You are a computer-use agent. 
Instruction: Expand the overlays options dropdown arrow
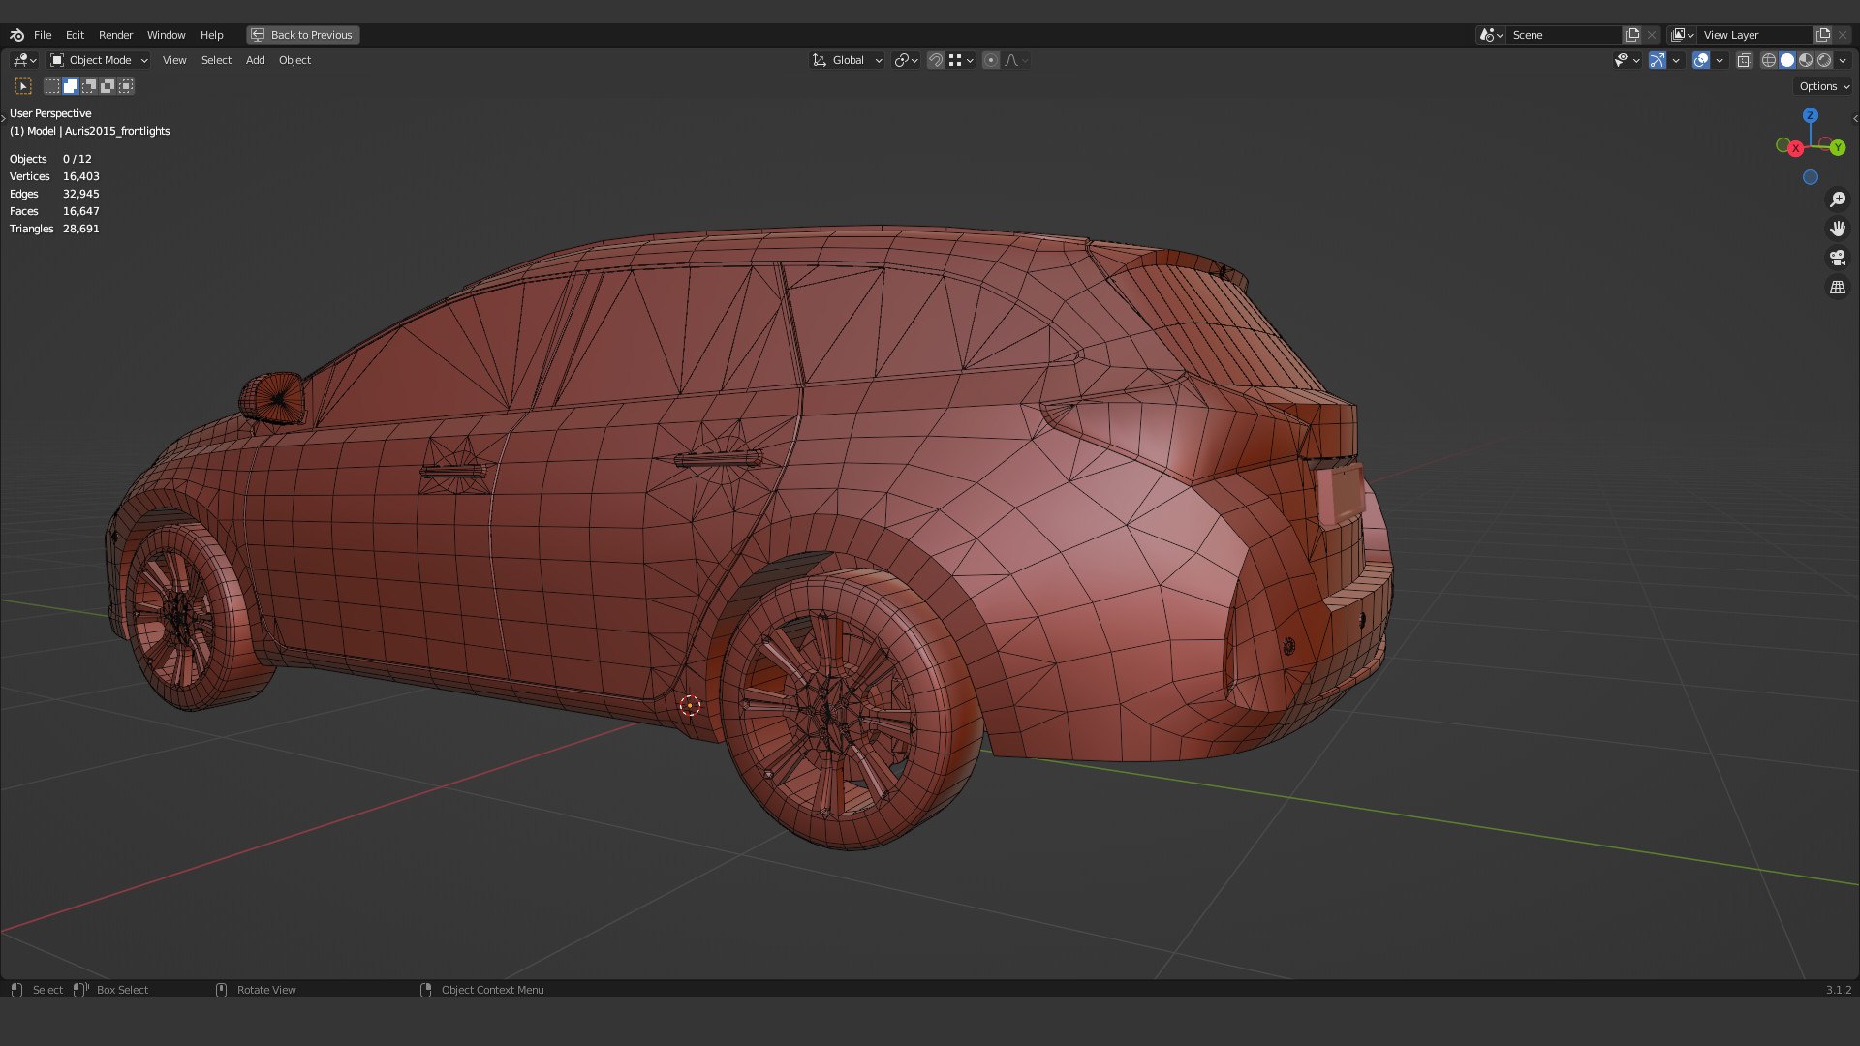tap(1720, 60)
